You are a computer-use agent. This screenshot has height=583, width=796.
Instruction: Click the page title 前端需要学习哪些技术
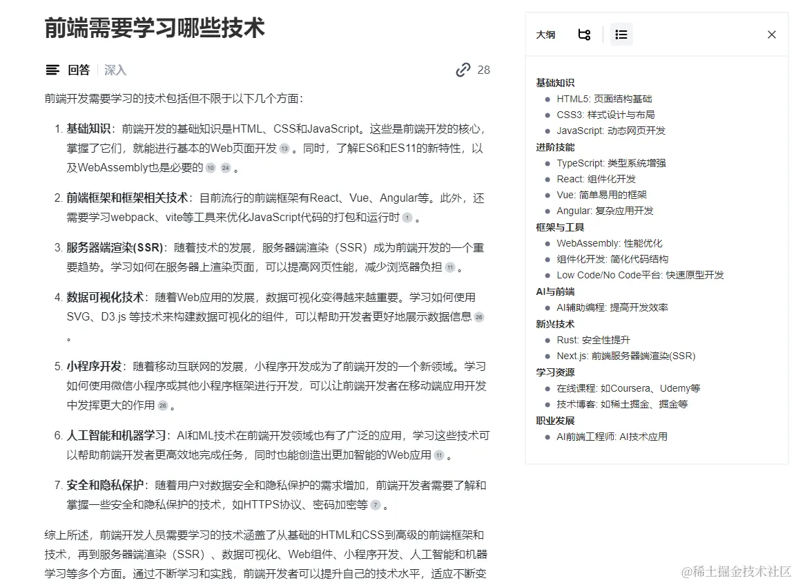click(x=155, y=28)
